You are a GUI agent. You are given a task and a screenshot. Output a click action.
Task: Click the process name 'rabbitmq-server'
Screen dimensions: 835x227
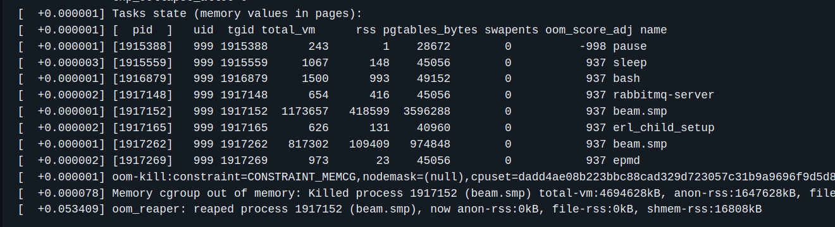pos(664,95)
